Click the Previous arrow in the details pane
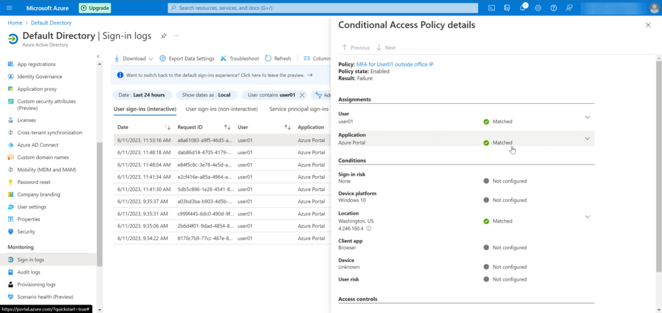 [356, 48]
